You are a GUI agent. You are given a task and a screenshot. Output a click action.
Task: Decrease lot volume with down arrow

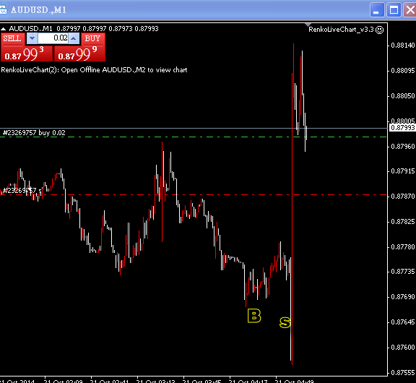pyautogui.click(x=32, y=38)
